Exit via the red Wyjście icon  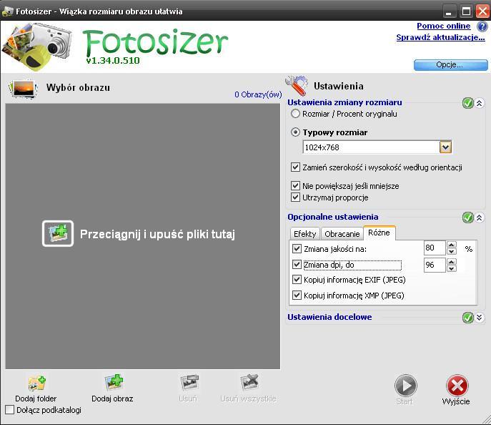click(x=457, y=386)
